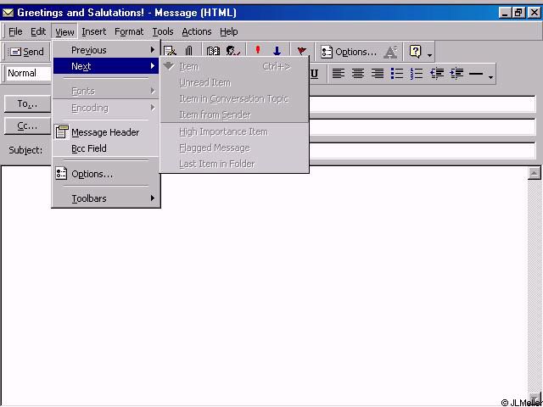Select Item from Sender entry
The height and width of the screenshot is (407, 543).
click(234, 114)
